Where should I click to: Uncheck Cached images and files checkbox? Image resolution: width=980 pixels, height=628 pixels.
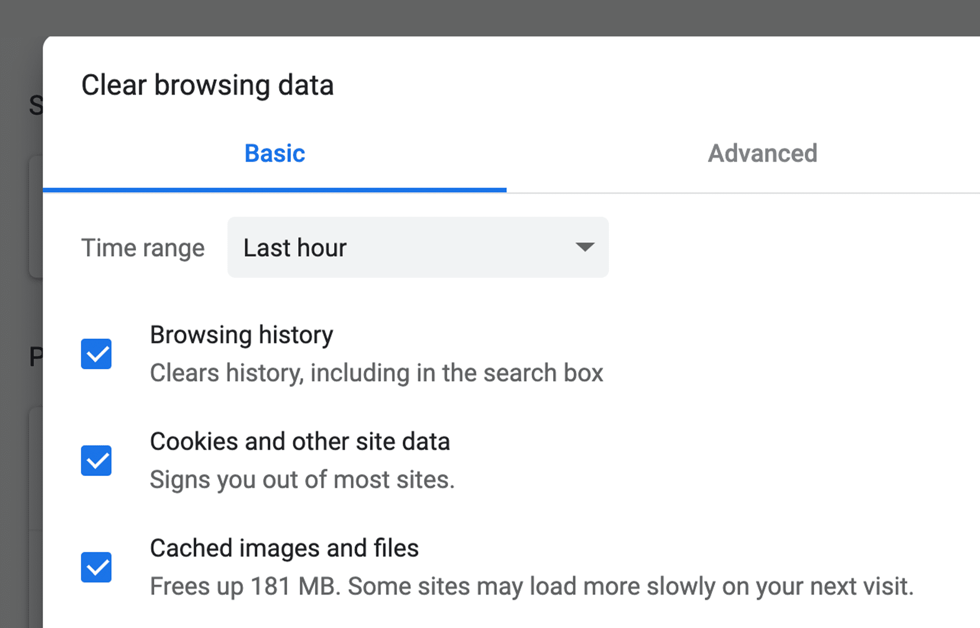point(96,567)
